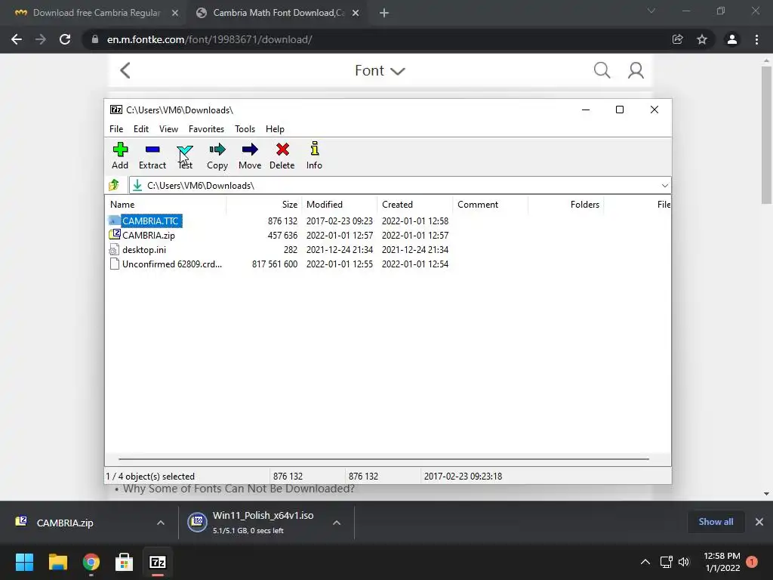
Task: Switch to Download free Cambria Regular tab
Action: pos(97,13)
